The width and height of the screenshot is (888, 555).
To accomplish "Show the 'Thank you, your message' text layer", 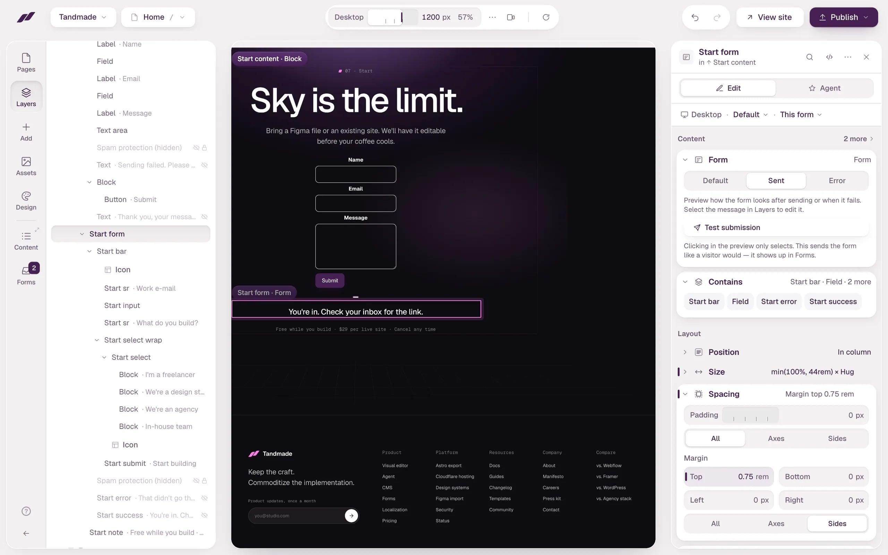I will [x=205, y=217].
